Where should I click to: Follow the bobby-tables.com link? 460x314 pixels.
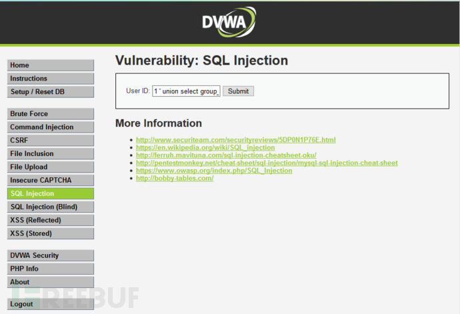click(175, 179)
